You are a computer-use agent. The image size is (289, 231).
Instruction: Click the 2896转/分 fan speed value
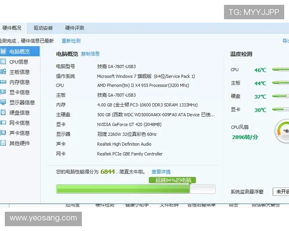[x=245, y=137]
